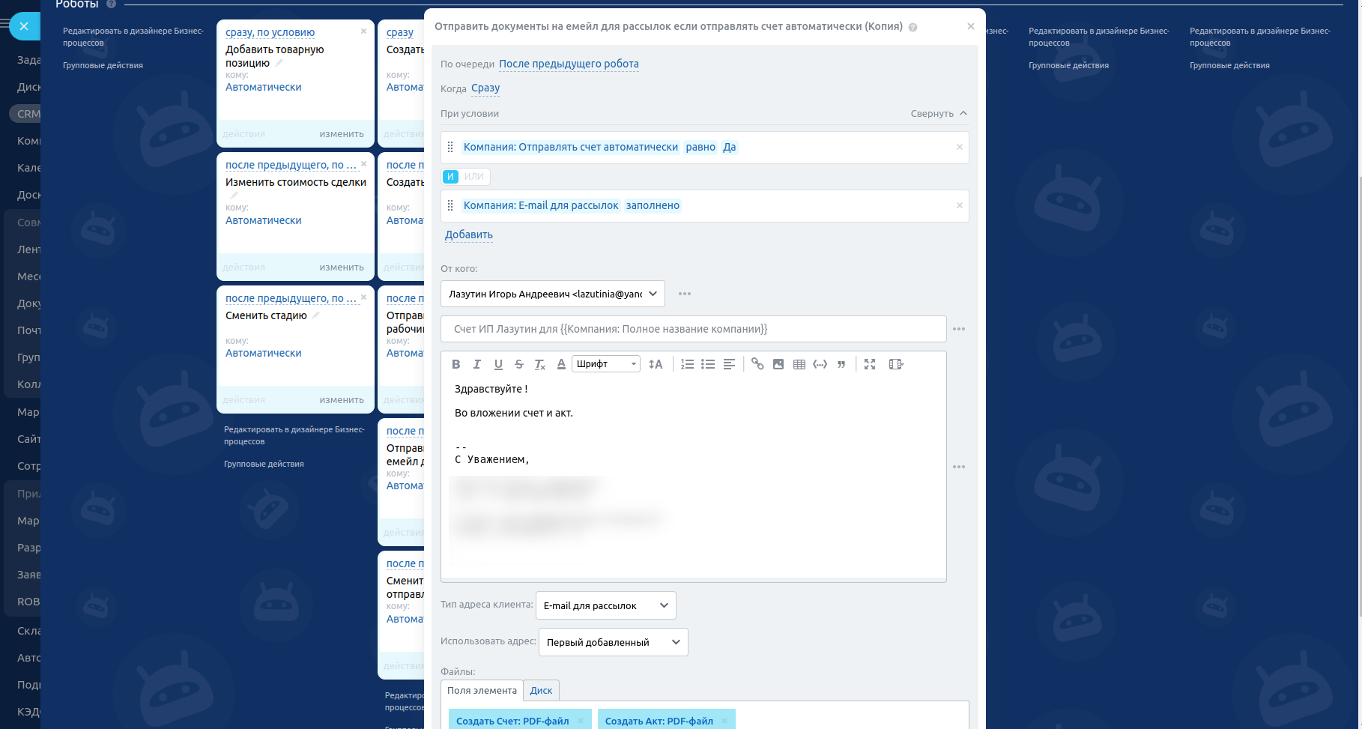Rename Сменить стадию via pencil icon
The height and width of the screenshot is (729, 1362).
tap(316, 315)
